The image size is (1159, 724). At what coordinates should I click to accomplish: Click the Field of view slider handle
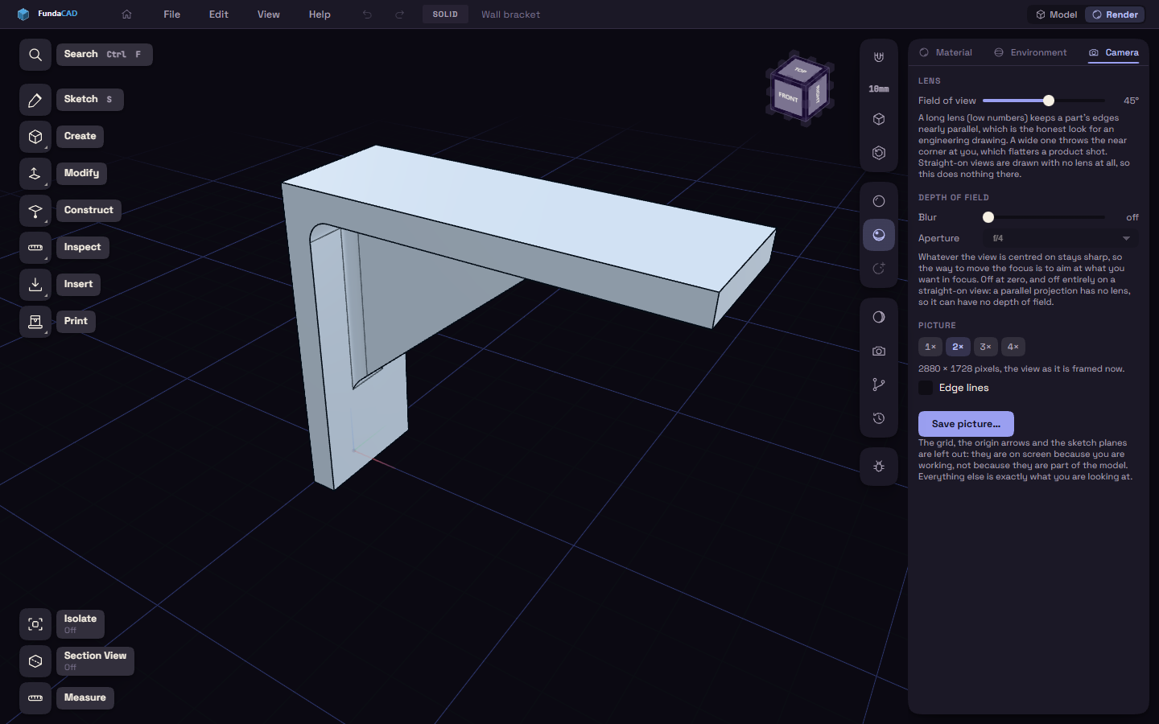[1049, 101]
